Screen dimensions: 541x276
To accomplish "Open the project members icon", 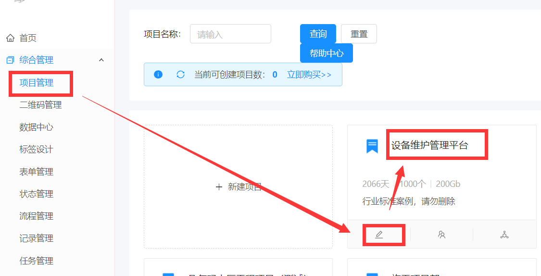I will [441, 235].
